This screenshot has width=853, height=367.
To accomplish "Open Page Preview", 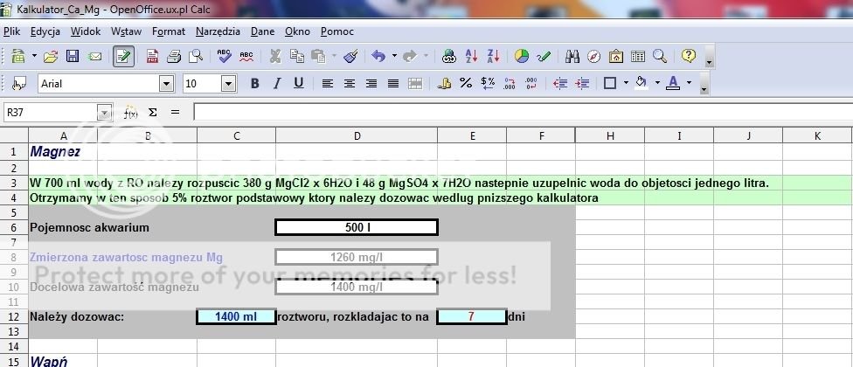I will click(195, 56).
